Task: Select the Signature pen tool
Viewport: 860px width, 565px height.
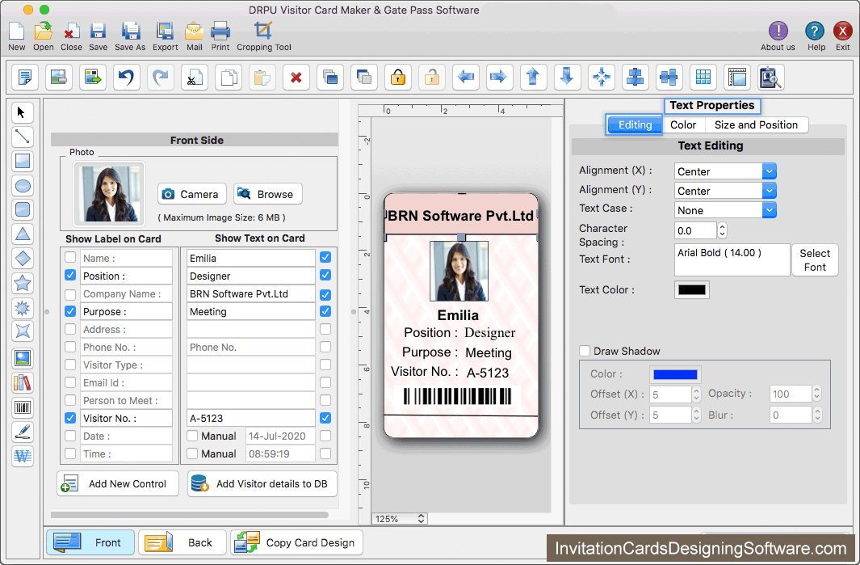Action: [x=22, y=432]
